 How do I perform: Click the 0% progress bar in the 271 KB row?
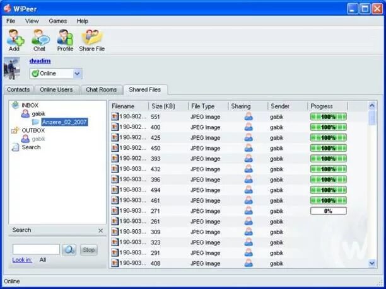click(x=329, y=211)
